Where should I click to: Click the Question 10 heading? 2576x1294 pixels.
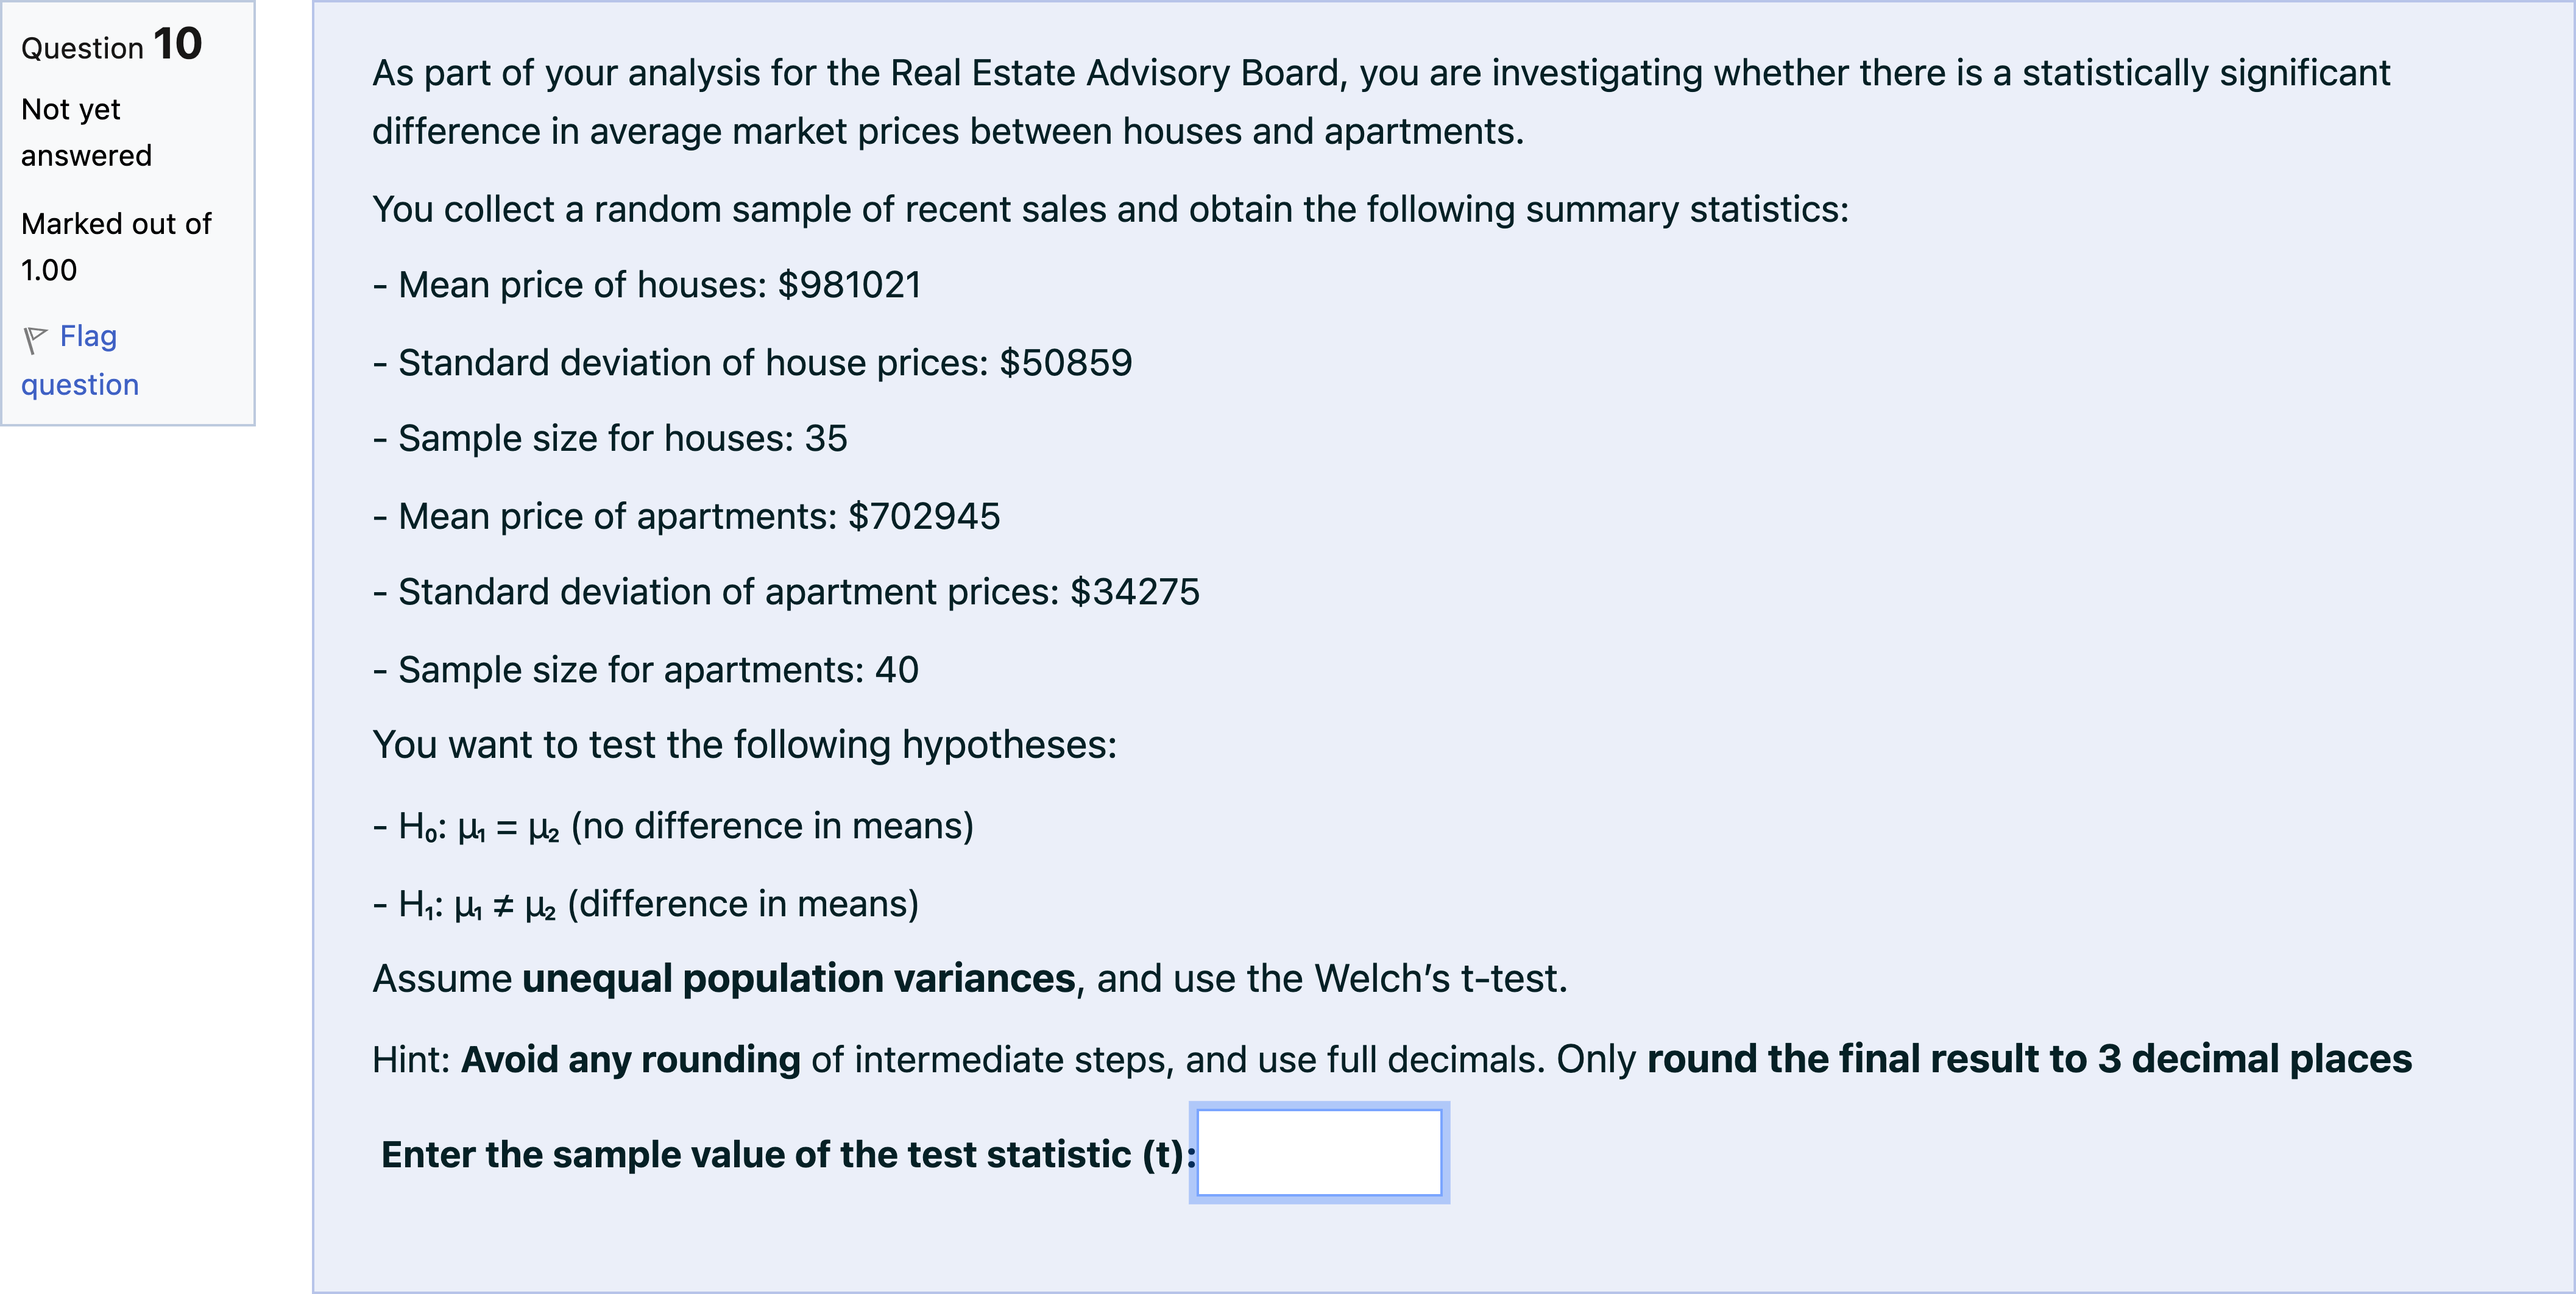[111, 46]
